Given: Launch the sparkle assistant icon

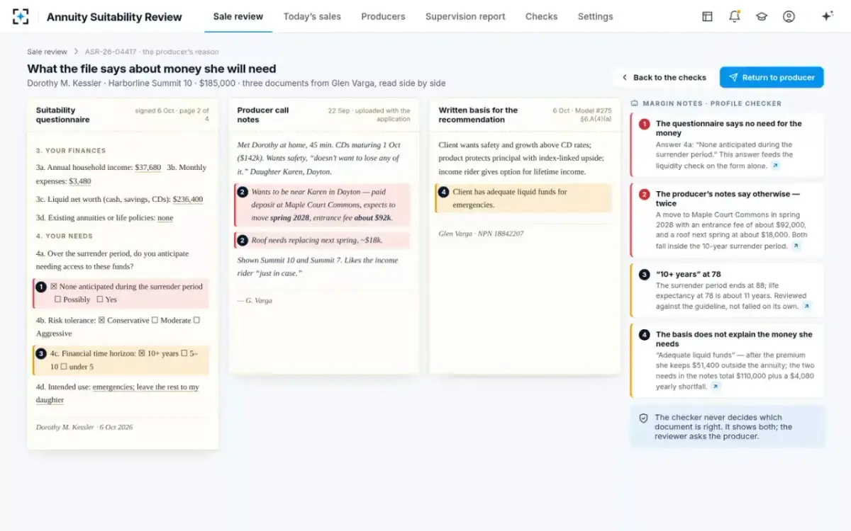Looking at the screenshot, I should point(827,16).
